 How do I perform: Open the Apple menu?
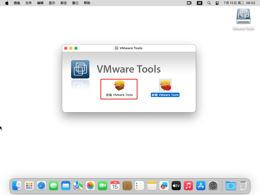[x=7, y=3]
